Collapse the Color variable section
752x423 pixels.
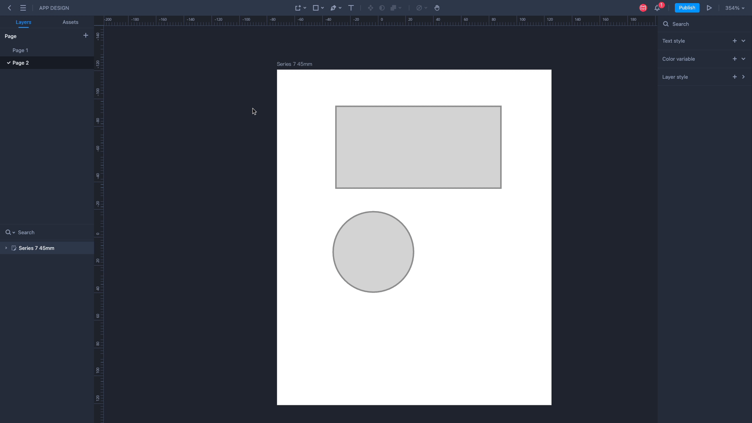(x=743, y=59)
